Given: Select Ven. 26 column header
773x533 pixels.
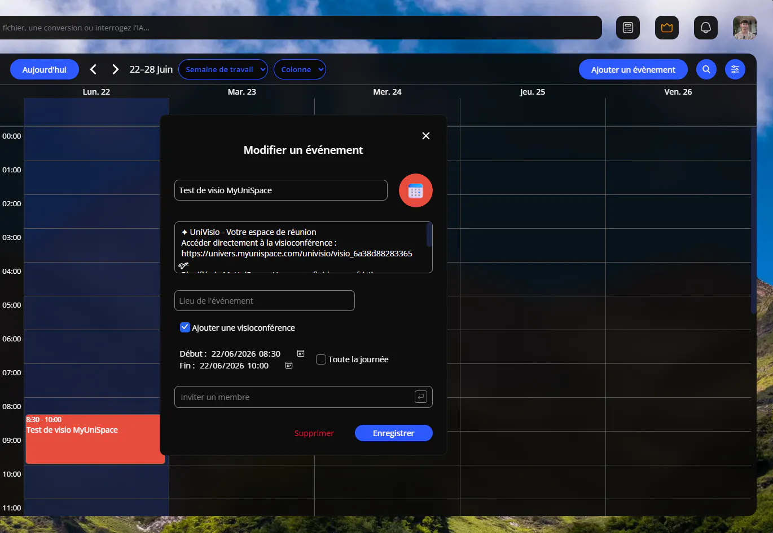Looking at the screenshot, I should pyautogui.click(x=678, y=92).
